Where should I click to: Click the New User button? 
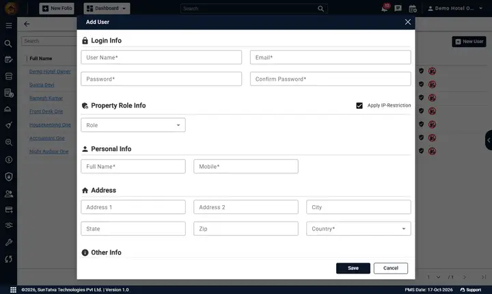coord(469,42)
